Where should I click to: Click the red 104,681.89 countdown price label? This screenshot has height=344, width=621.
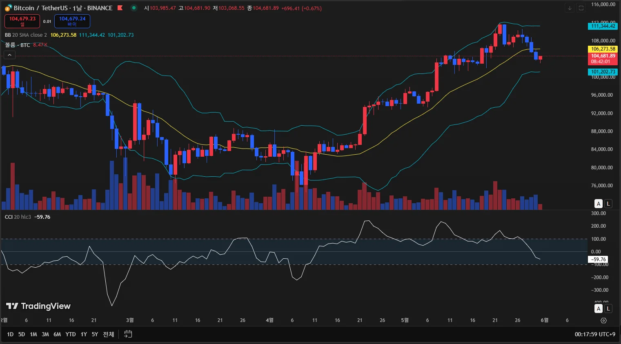pyautogui.click(x=603, y=59)
